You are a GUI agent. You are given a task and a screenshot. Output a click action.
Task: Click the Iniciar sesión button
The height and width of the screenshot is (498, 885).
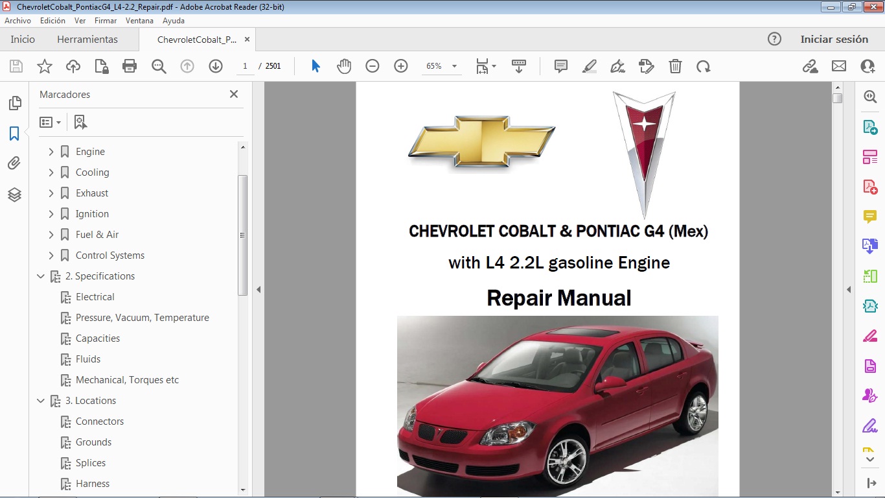pyautogui.click(x=834, y=39)
